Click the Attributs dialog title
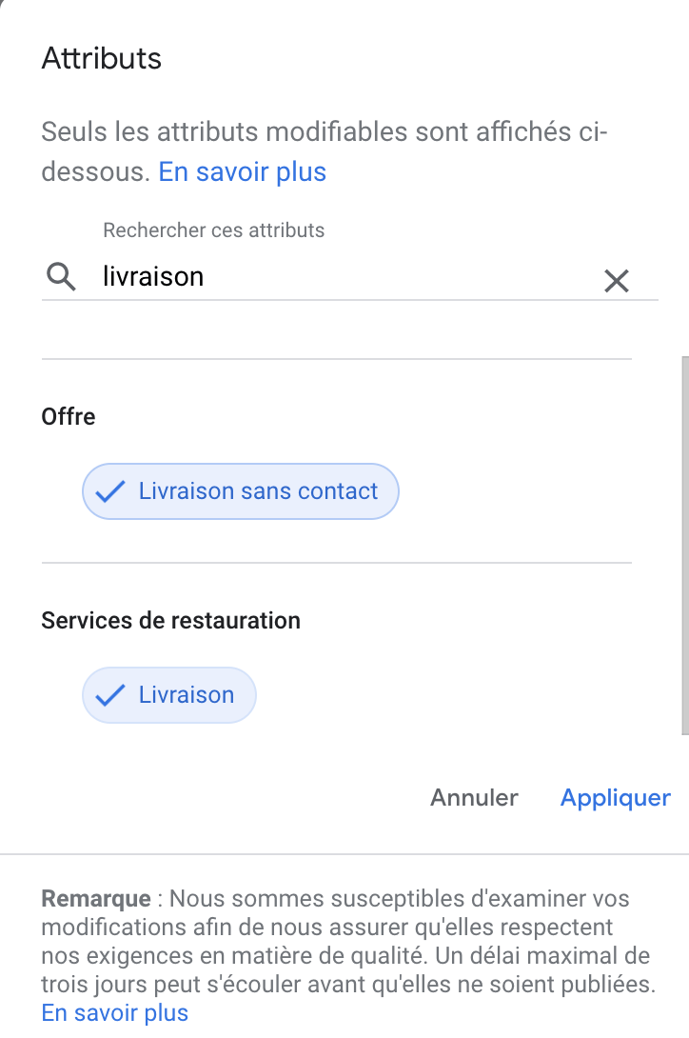Image resolution: width=689 pixels, height=1038 pixels. pyautogui.click(x=101, y=58)
